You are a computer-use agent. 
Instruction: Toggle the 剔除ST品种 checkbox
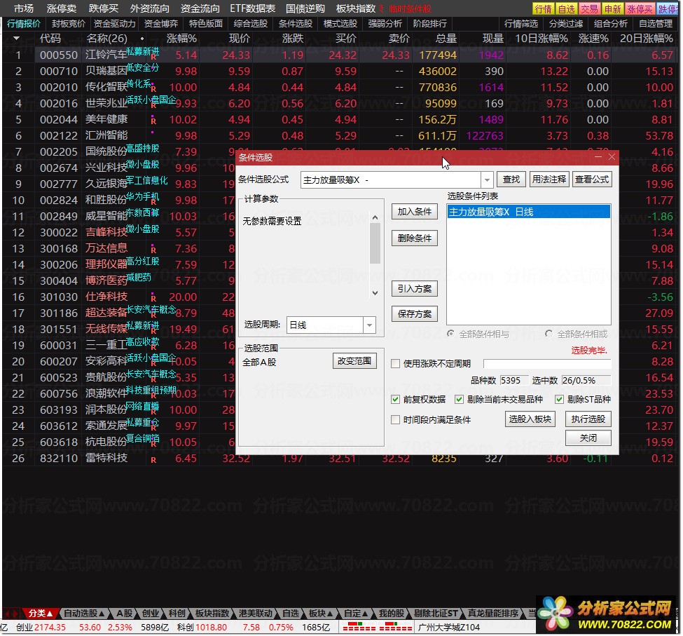tap(559, 399)
